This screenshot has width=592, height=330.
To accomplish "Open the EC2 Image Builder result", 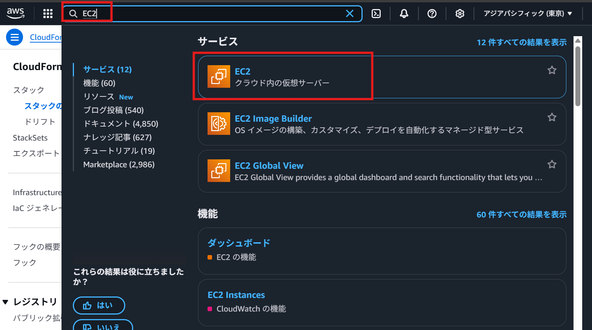I will 273,119.
